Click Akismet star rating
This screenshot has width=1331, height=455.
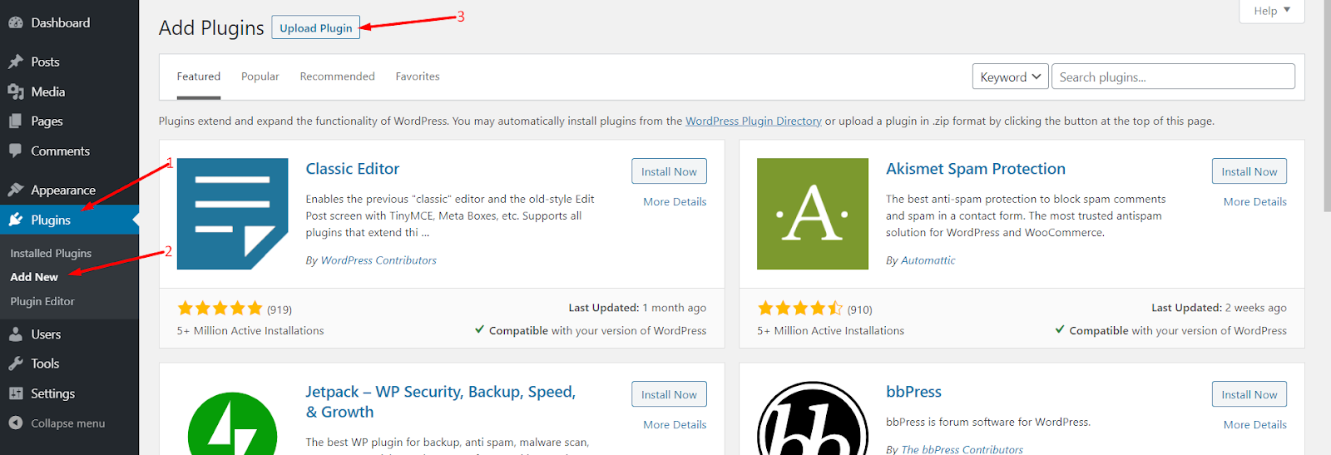(x=800, y=309)
